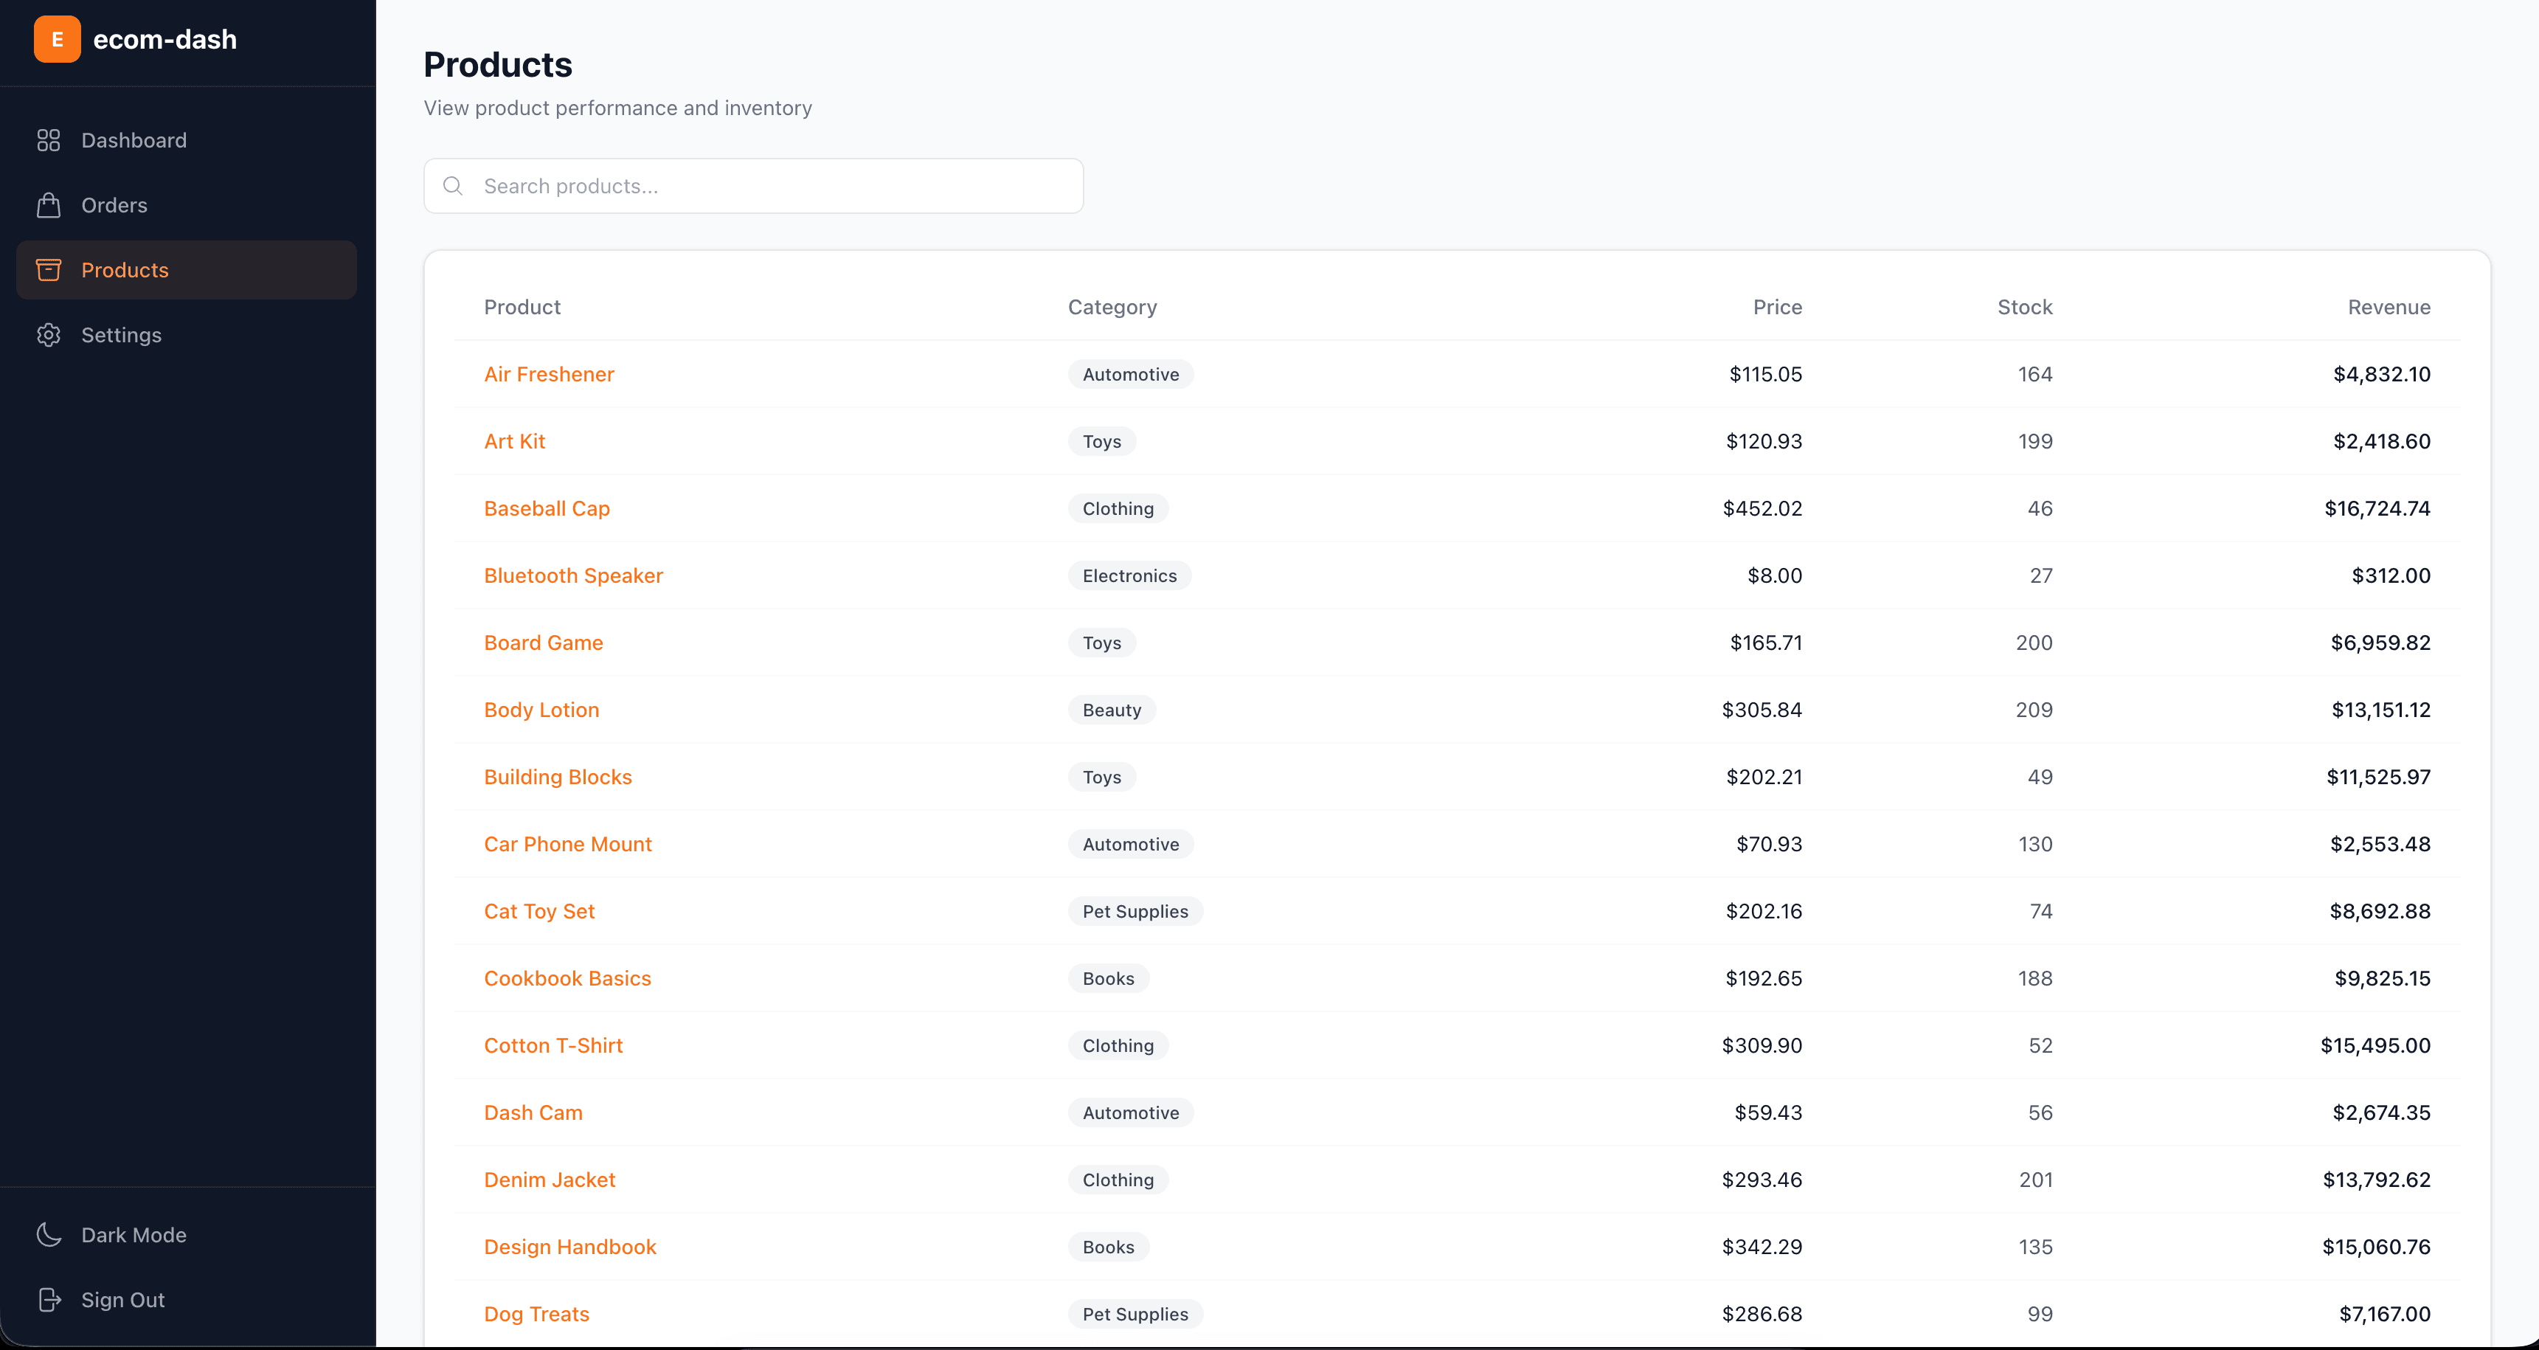Select the Dashboard grid icon in sidebar

[x=49, y=140]
